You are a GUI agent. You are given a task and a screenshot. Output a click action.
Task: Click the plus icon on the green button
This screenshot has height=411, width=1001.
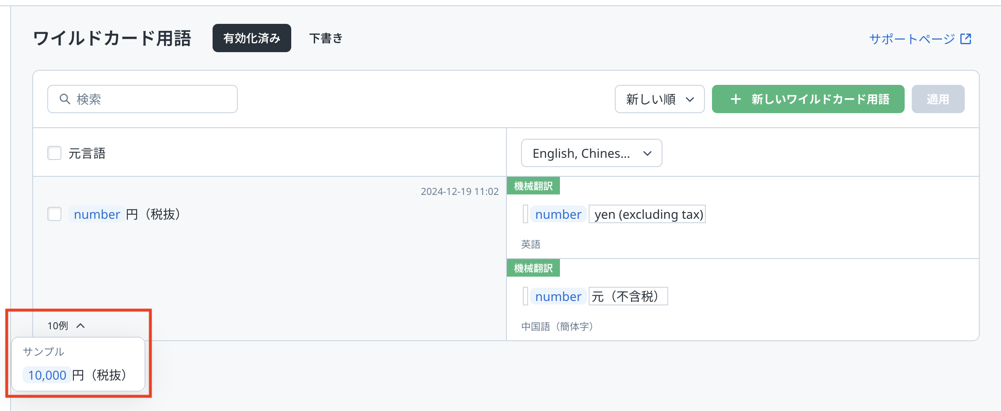[x=735, y=99]
